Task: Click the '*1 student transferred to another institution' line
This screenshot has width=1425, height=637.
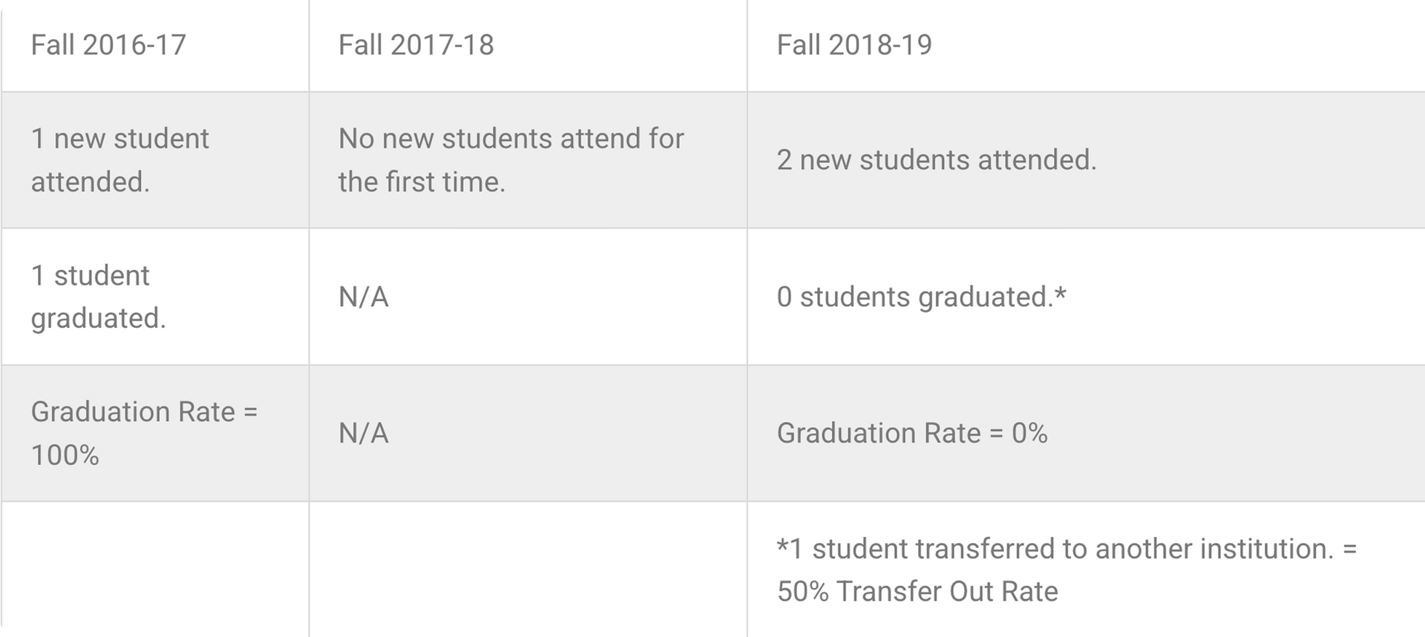Action: [1066, 549]
